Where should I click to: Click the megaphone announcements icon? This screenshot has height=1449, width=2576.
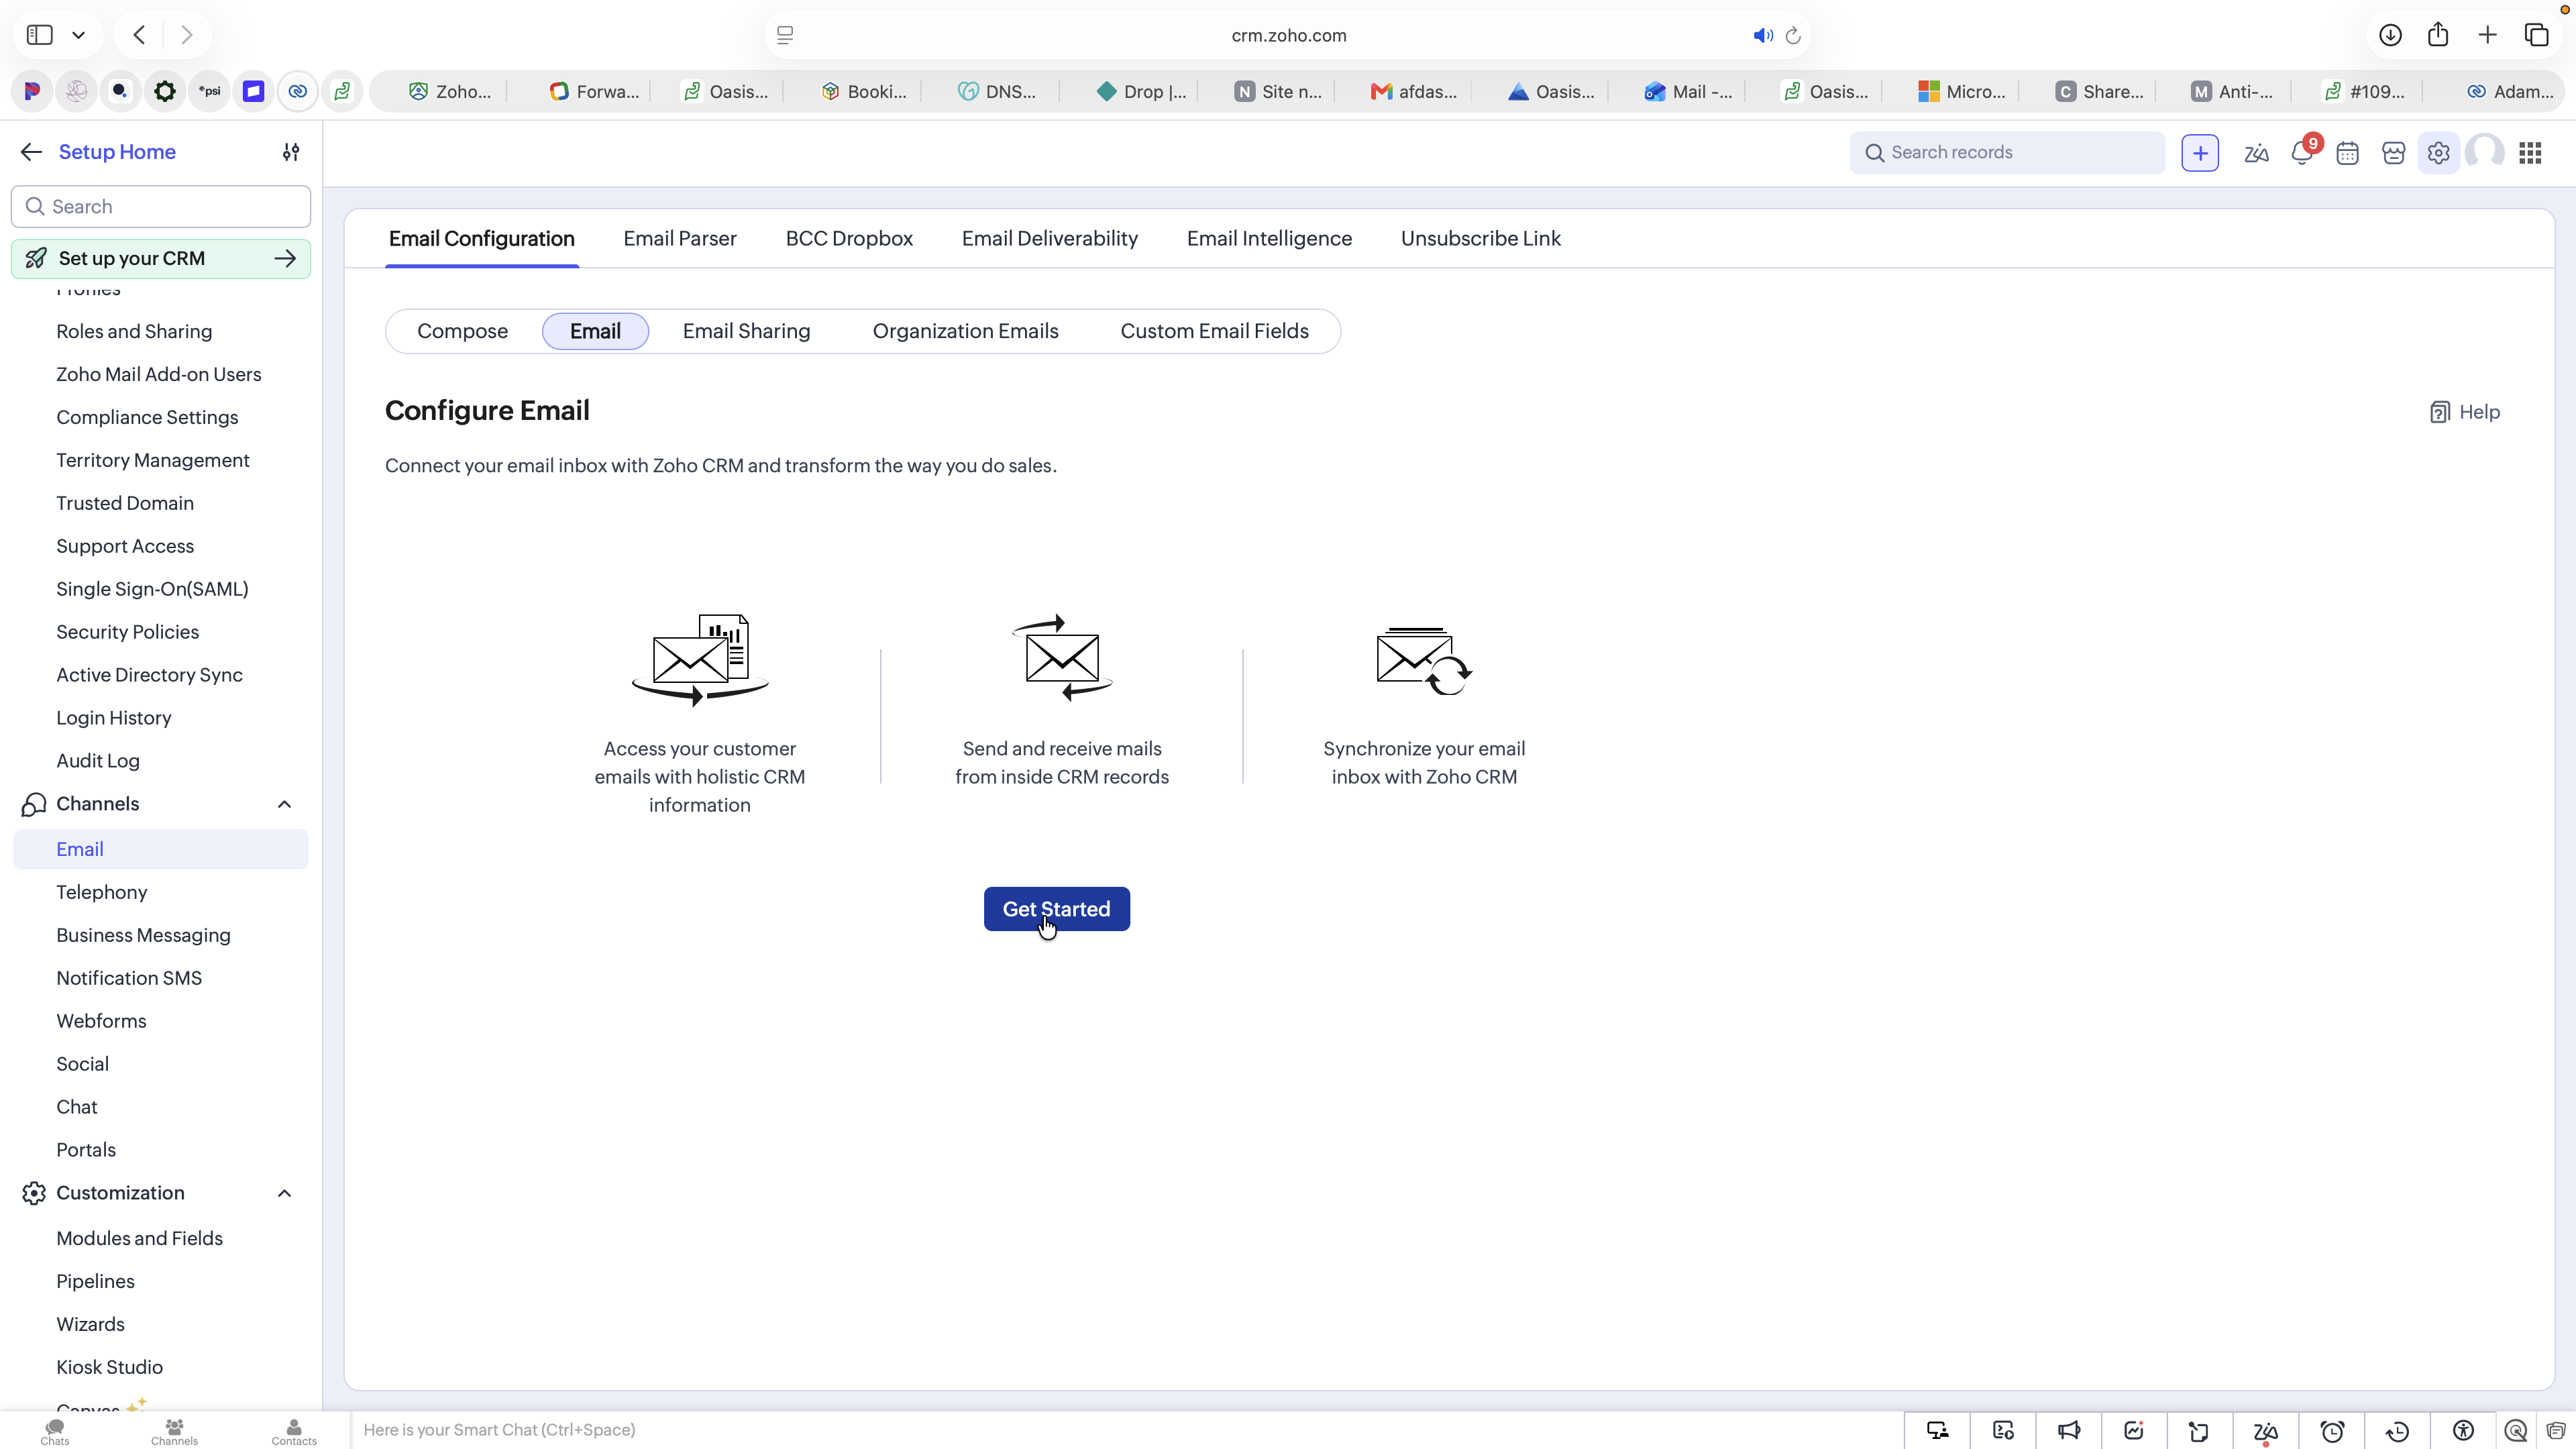(x=2068, y=1431)
